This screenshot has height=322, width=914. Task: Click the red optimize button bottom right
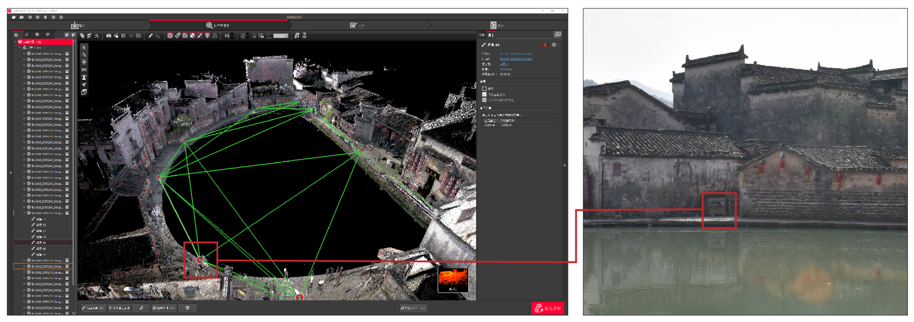pyautogui.click(x=547, y=308)
